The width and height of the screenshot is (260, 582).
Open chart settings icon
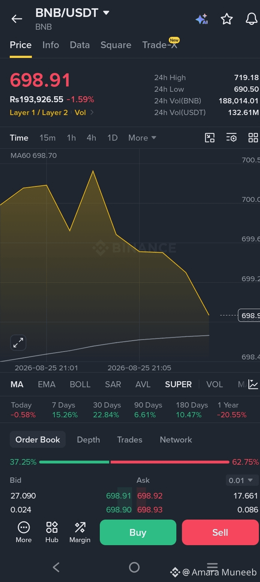(x=231, y=138)
